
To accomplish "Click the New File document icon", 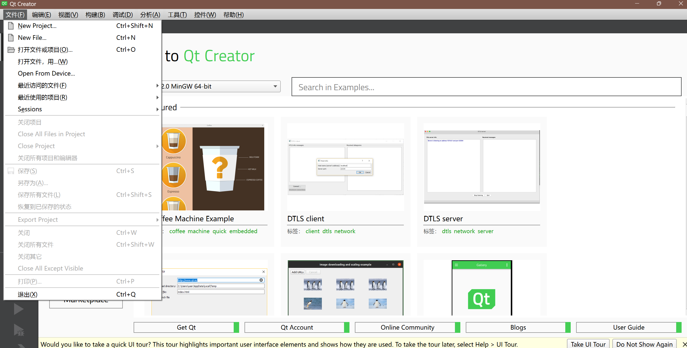I will point(11,38).
